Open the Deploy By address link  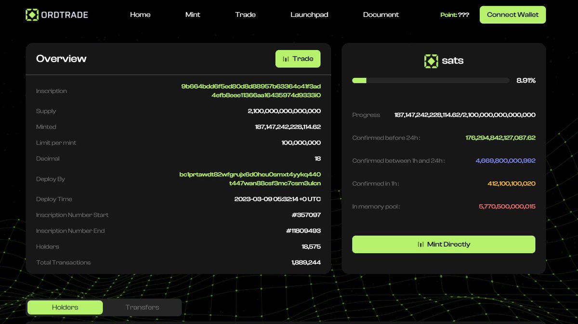250,179
